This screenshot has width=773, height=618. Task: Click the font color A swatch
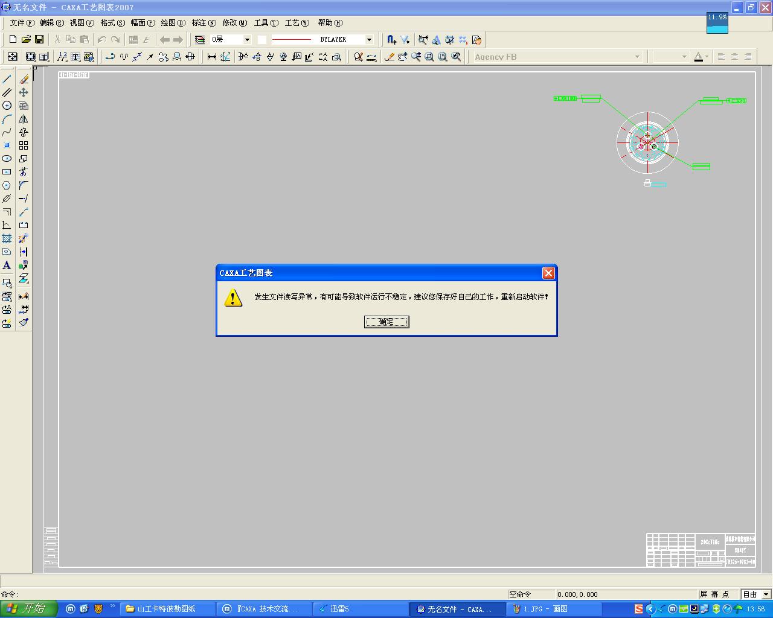(x=698, y=57)
